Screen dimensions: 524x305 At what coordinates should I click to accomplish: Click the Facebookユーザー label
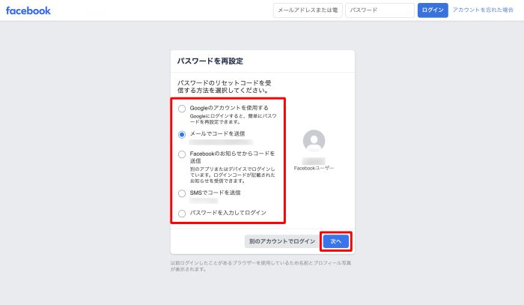point(314,169)
